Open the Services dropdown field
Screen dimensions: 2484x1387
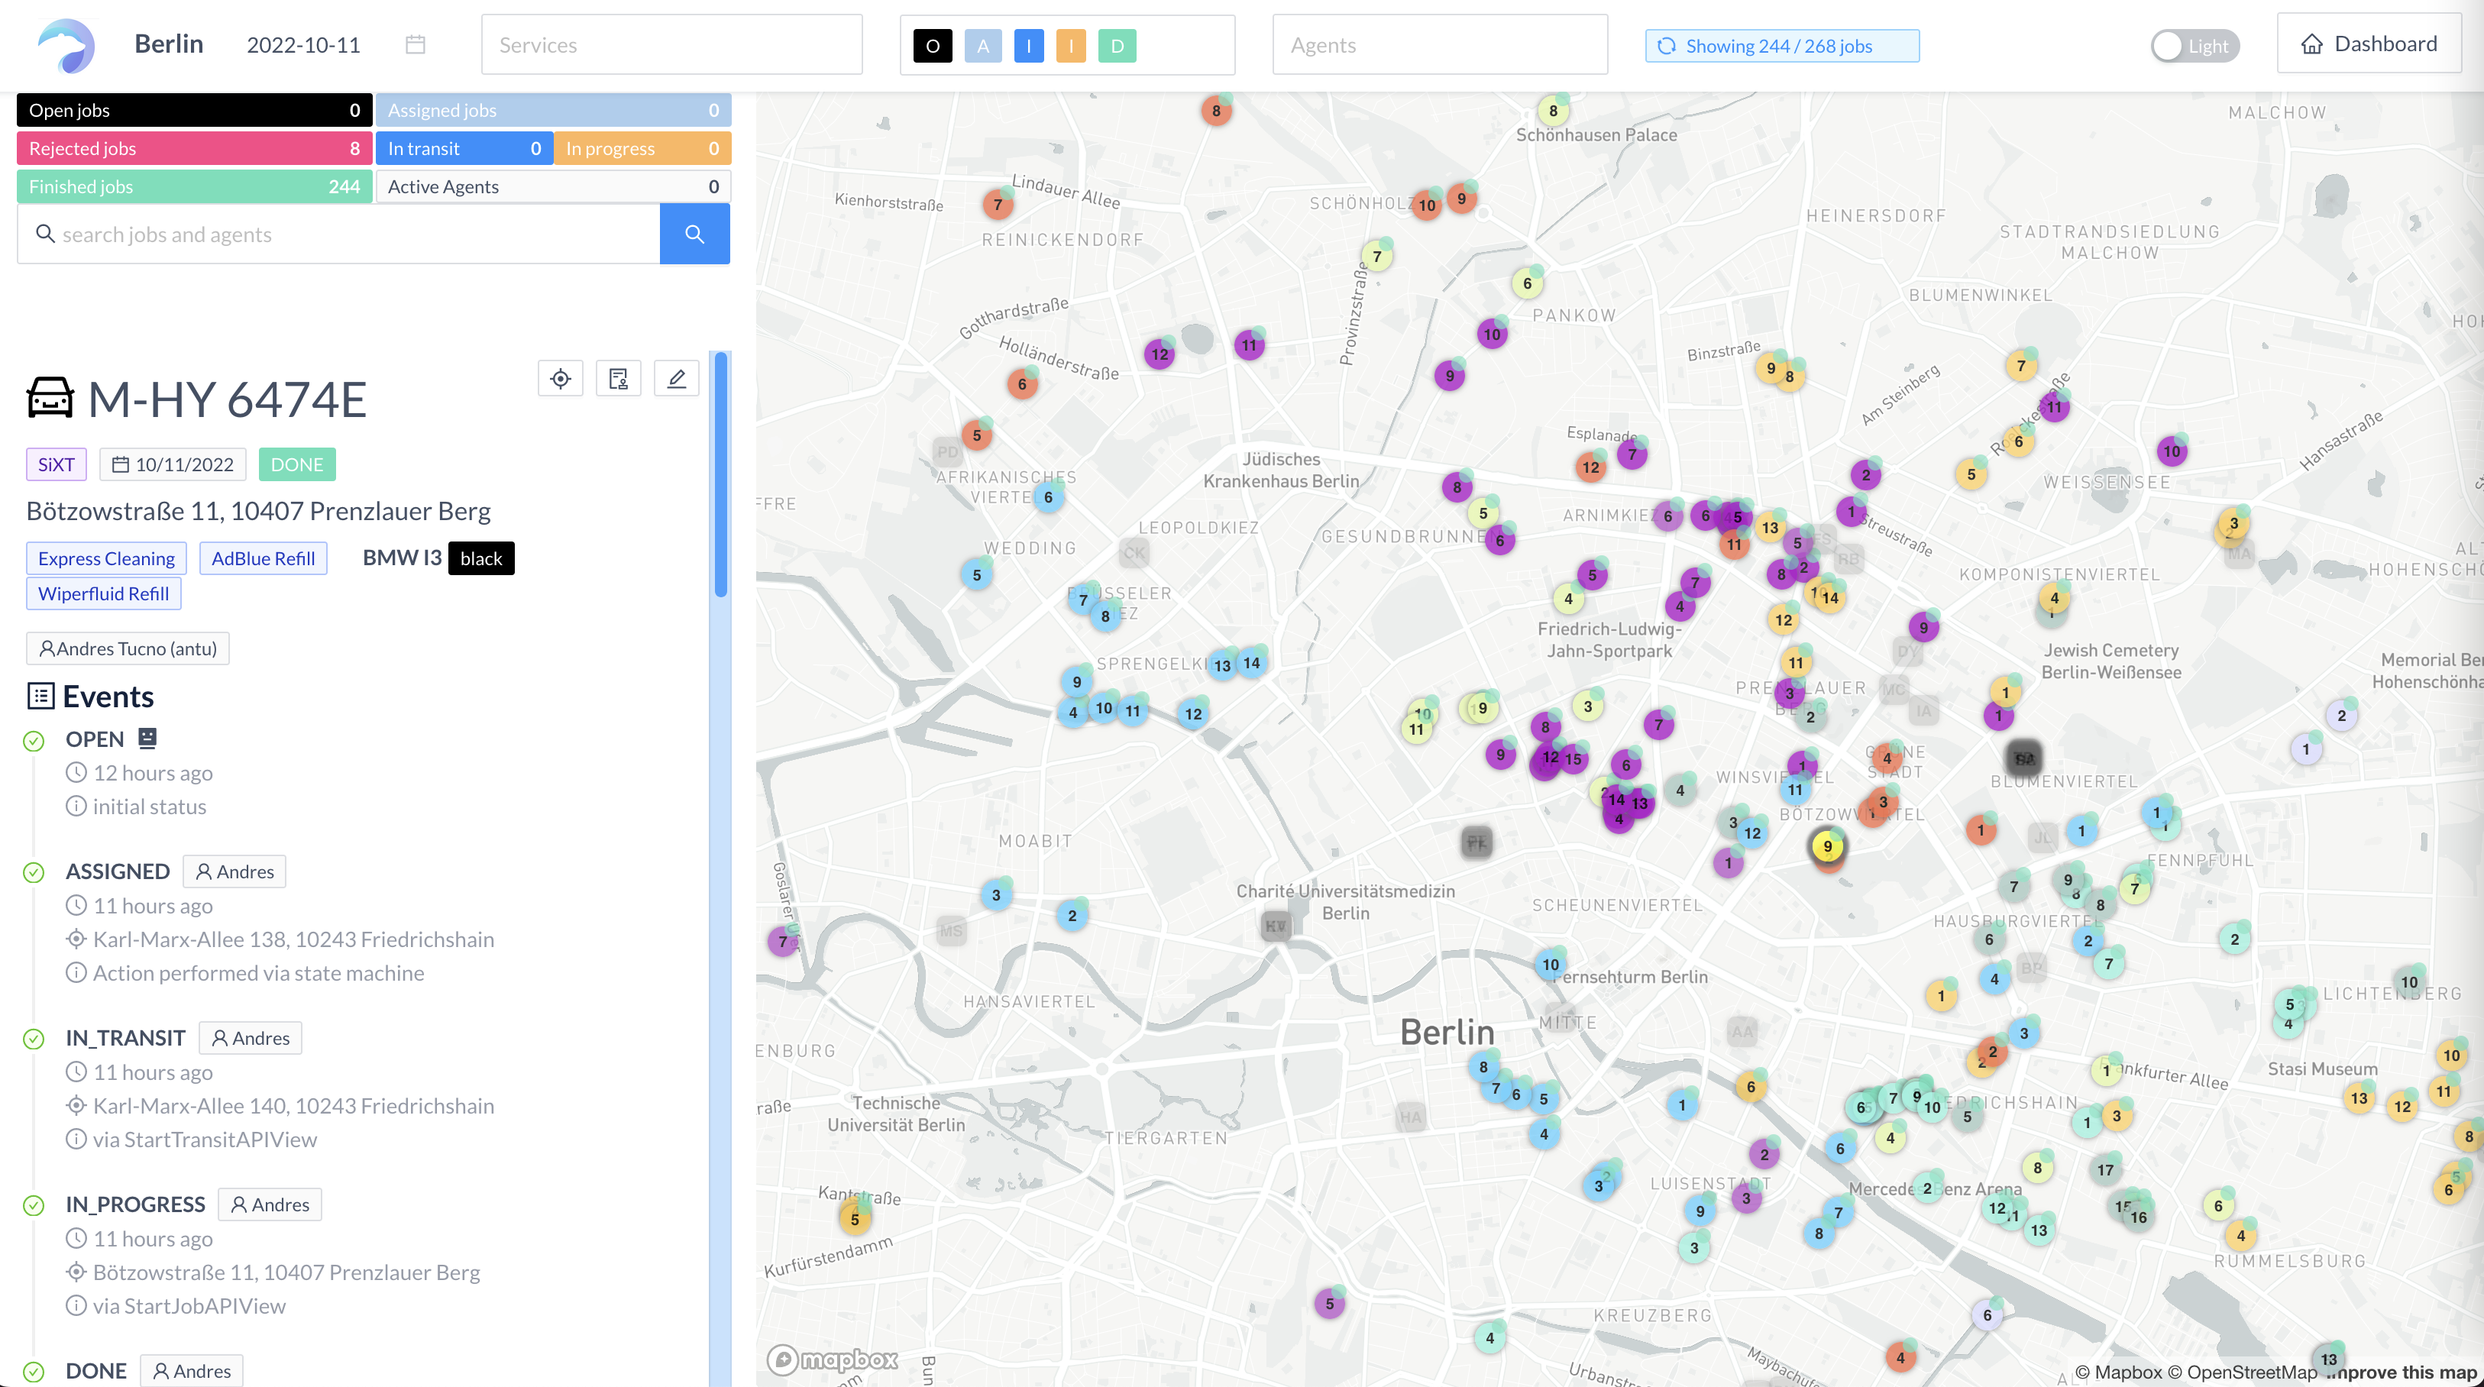[671, 45]
